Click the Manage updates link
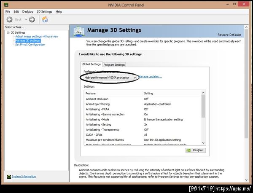This screenshot has width=253, height=193. [x=150, y=76]
